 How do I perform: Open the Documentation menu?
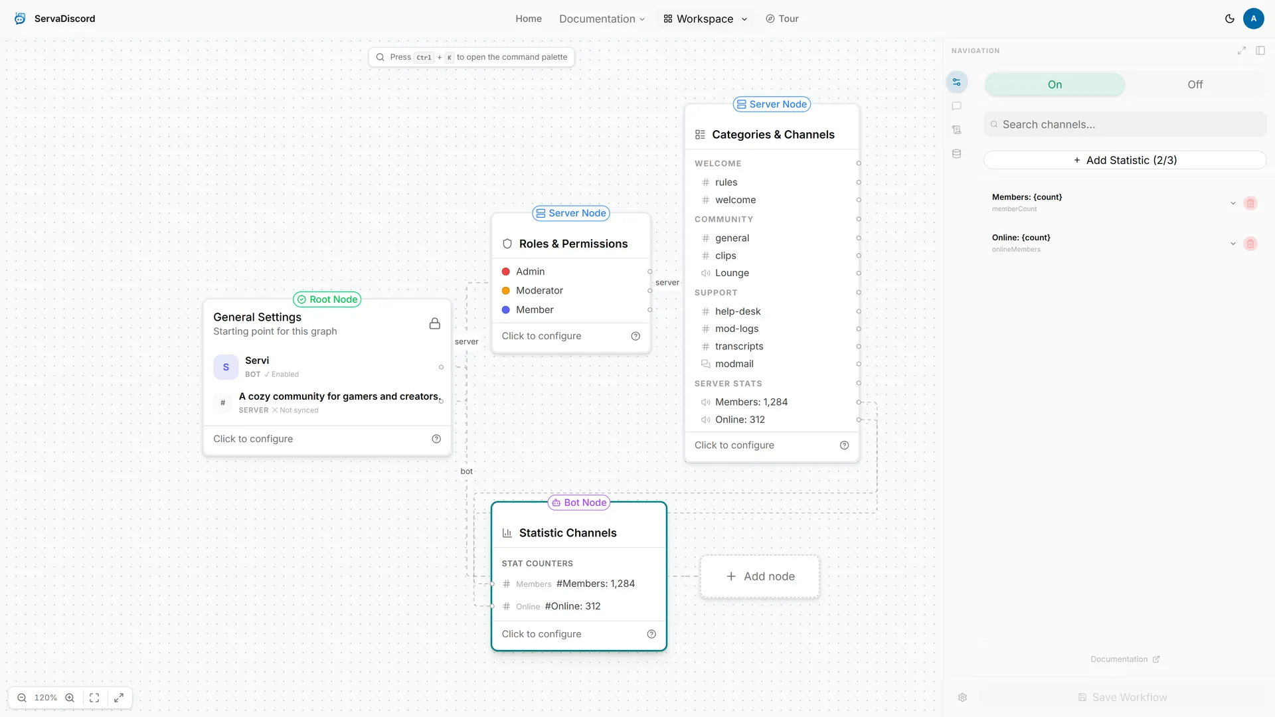tap(602, 19)
